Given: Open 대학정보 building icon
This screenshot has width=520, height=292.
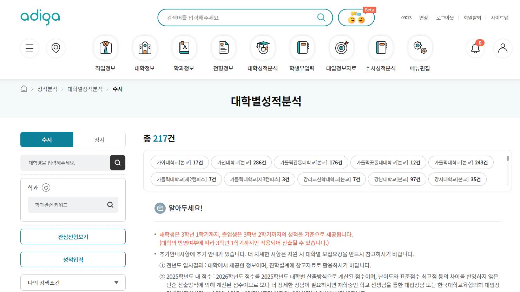Looking at the screenshot, I should (x=145, y=48).
